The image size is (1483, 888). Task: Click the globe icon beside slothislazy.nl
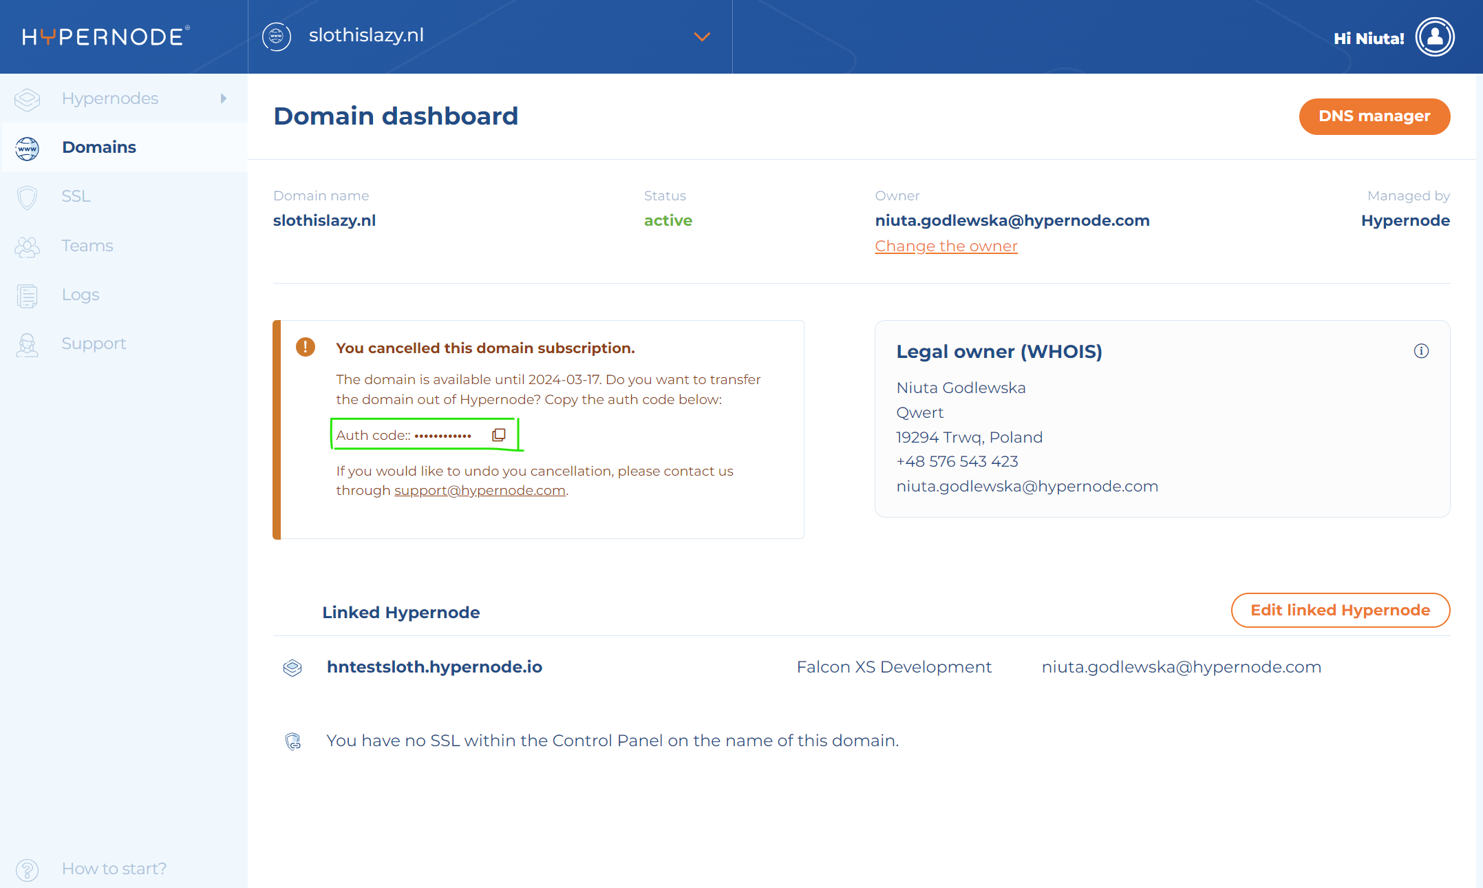point(277,36)
